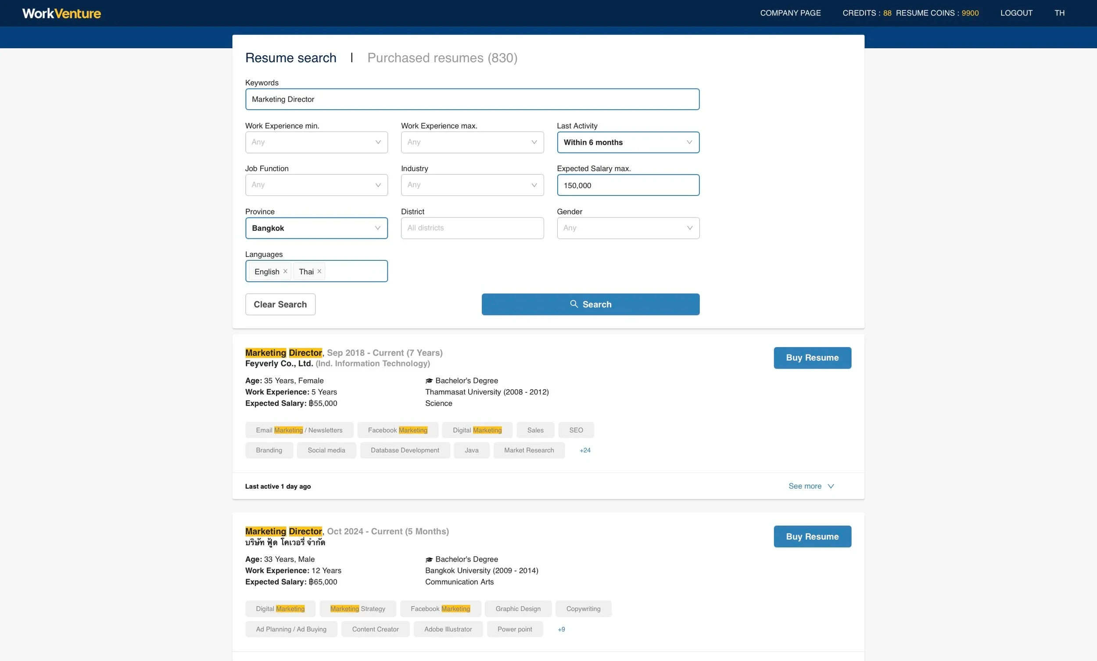Open the Last Activity dropdown

coord(628,142)
